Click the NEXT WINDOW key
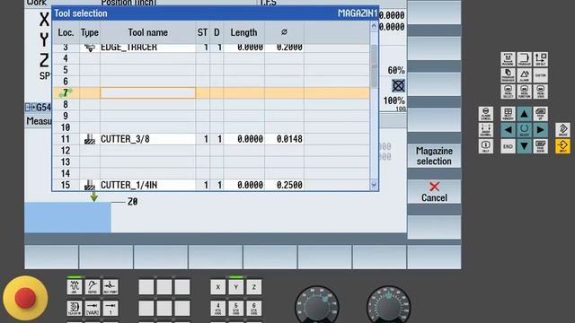Image resolution: width=575 pixels, height=323 pixels. [x=508, y=114]
